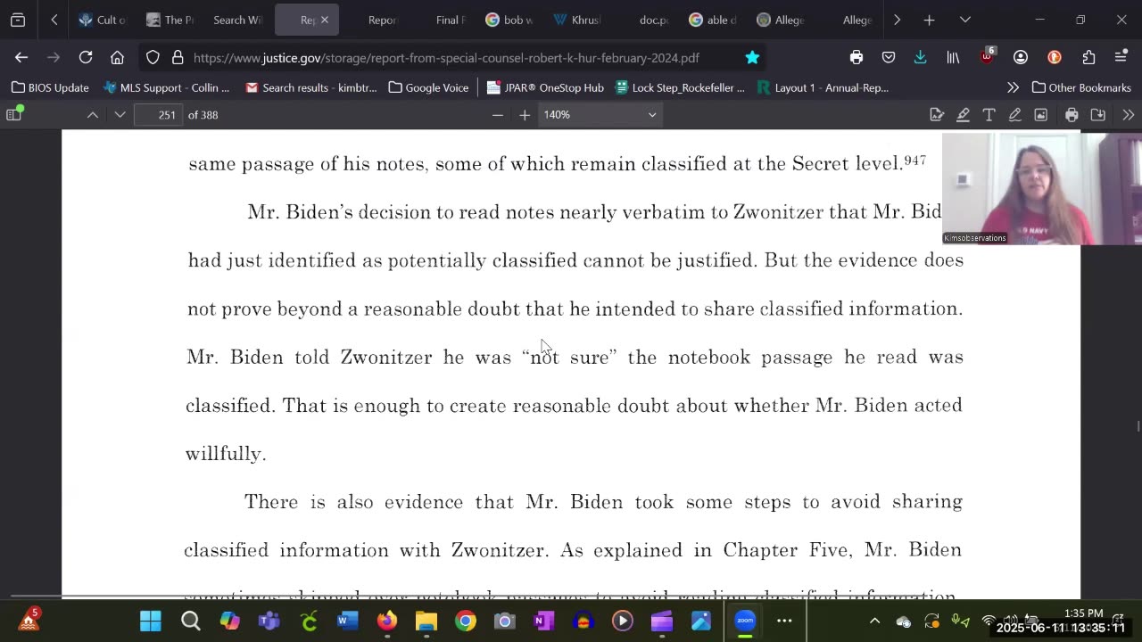Open MLS Support - Collin bookmark

167,87
